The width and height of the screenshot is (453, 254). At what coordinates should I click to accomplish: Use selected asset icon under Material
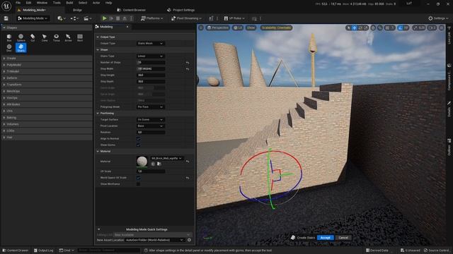click(153, 164)
